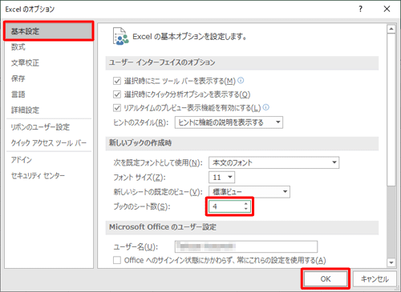
Task: Open the 保存 category
Action: (x=18, y=78)
